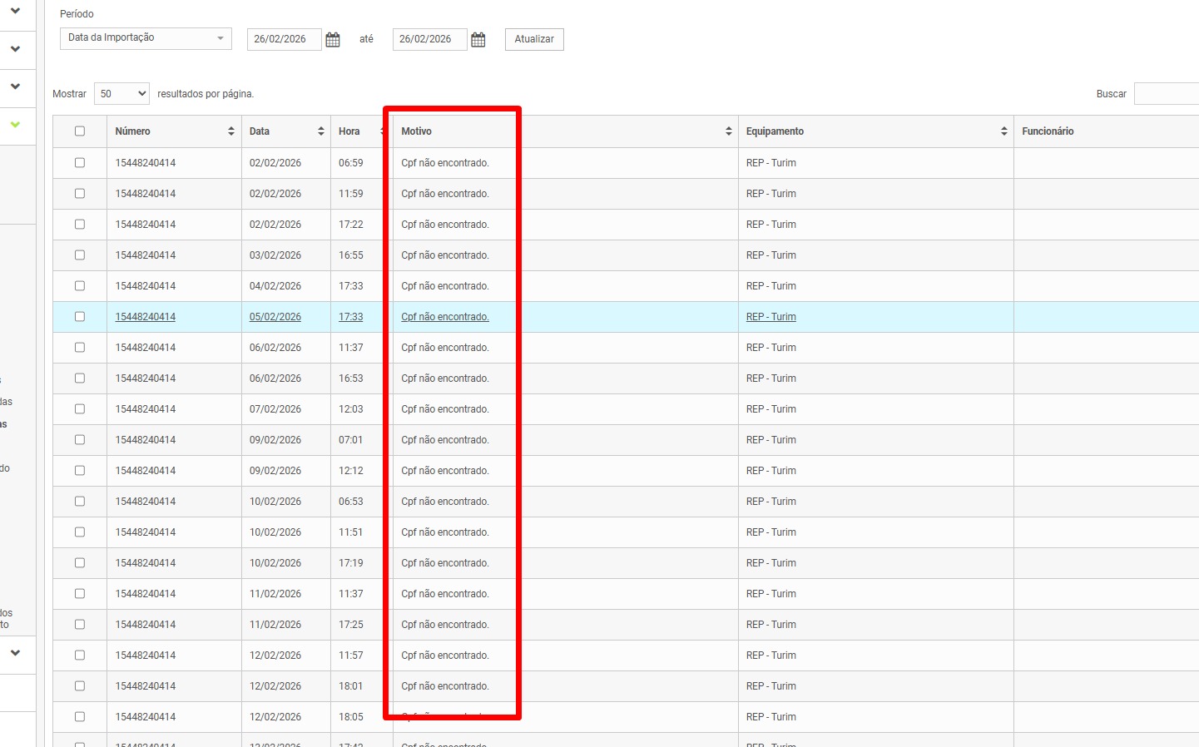Open the end date calendar picker
Screen dimensions: 1199x747
(x=478, y=40)
